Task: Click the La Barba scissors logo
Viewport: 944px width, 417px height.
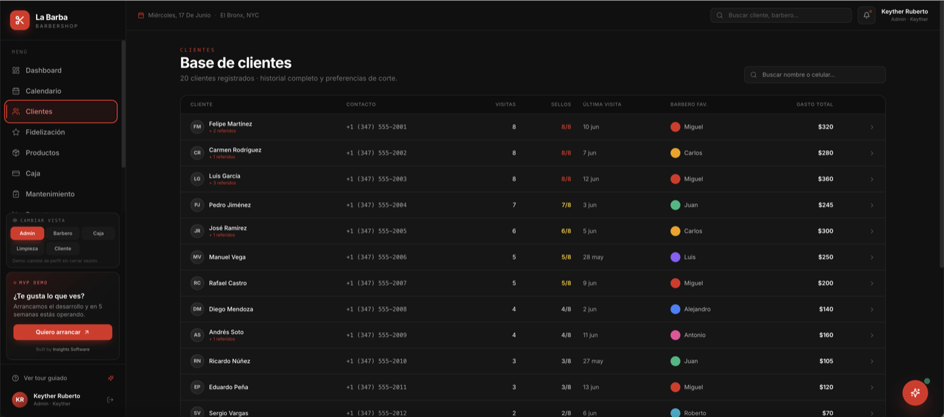Action: pos(20,20)
